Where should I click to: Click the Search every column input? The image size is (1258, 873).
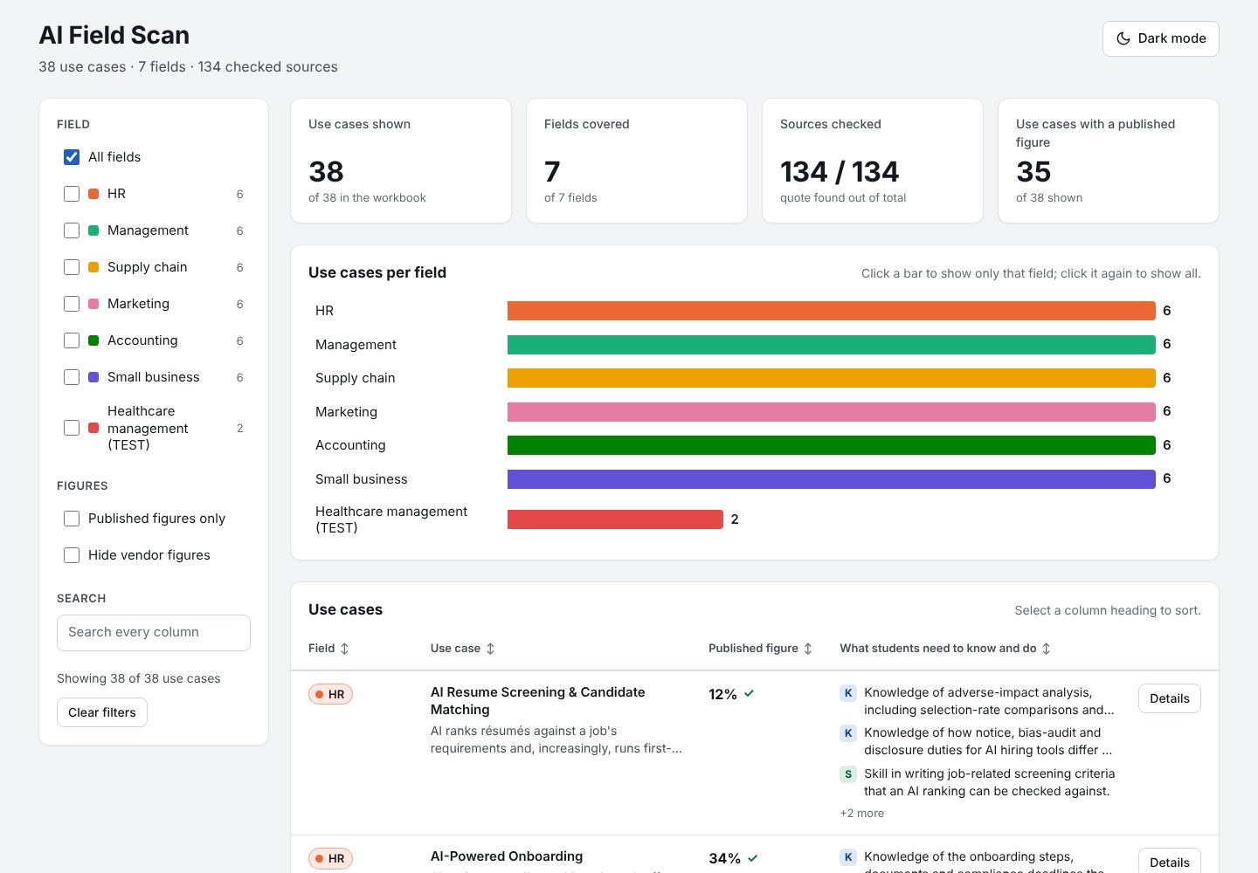(154, 633)
